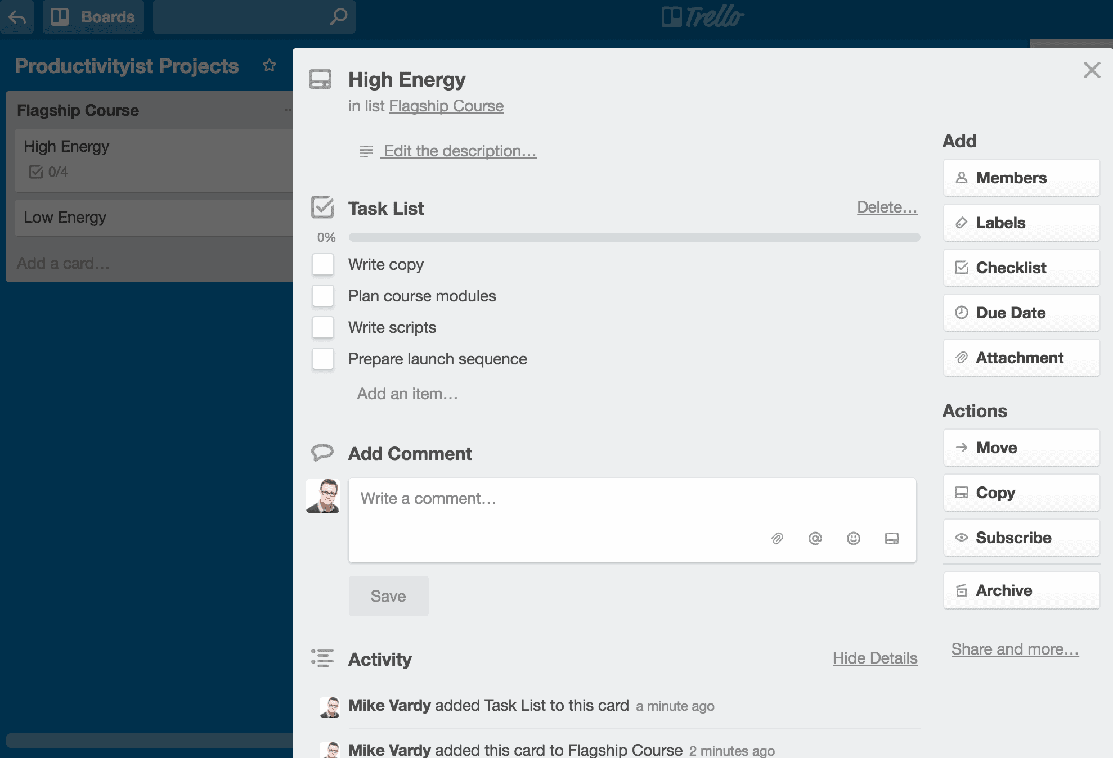Image resolution: width=1113 pixels, height=758 pixels.
Task: Toggle the Write copy checklist item
Action: click(324, 264)
